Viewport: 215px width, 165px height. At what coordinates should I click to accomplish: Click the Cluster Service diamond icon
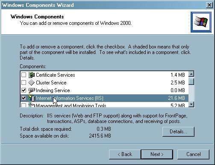coord(31,83)
